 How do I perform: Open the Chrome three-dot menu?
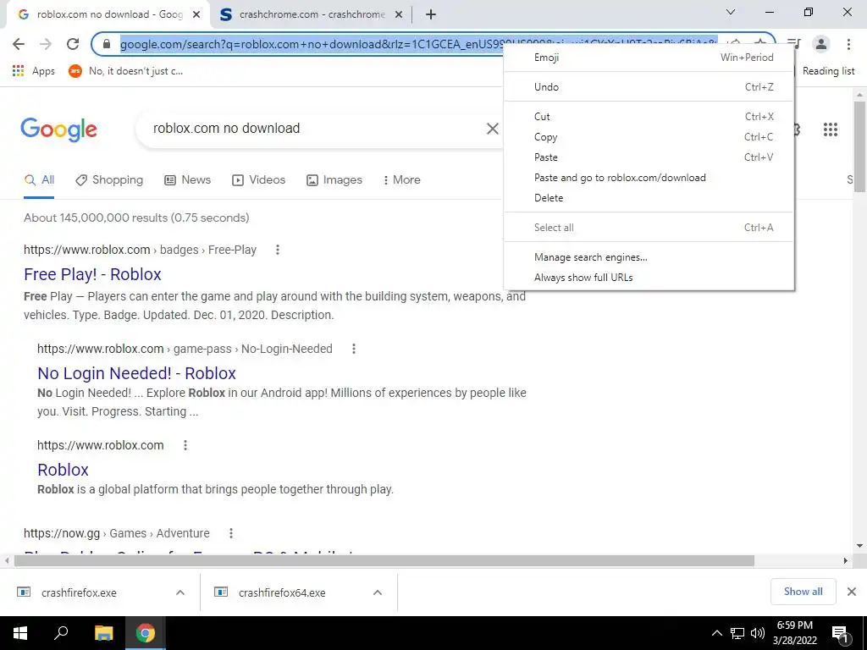click(848, 44)
